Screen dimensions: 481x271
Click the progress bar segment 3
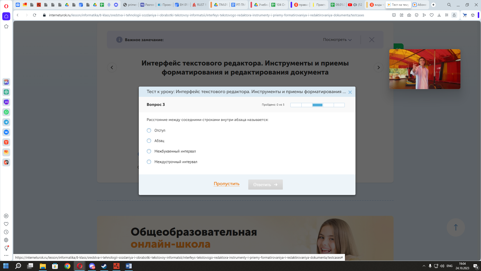(317, 105)
